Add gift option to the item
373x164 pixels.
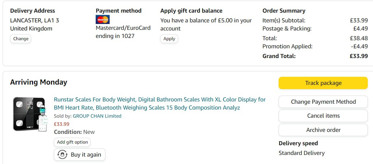click(72, 142)
